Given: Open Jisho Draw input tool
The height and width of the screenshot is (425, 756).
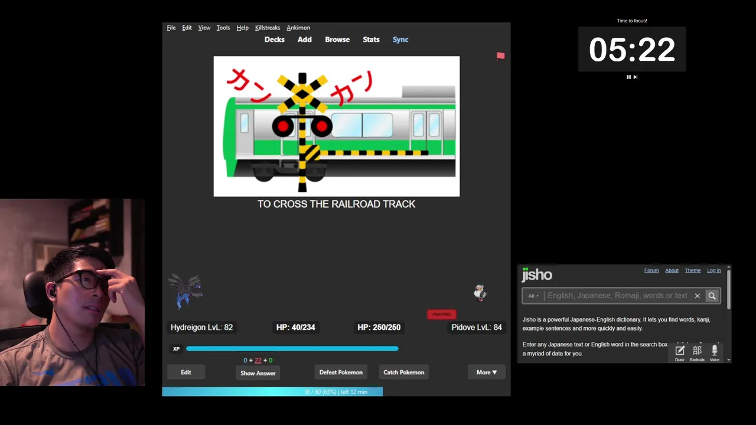Looking at the screenshot, I should coord(680,353).
